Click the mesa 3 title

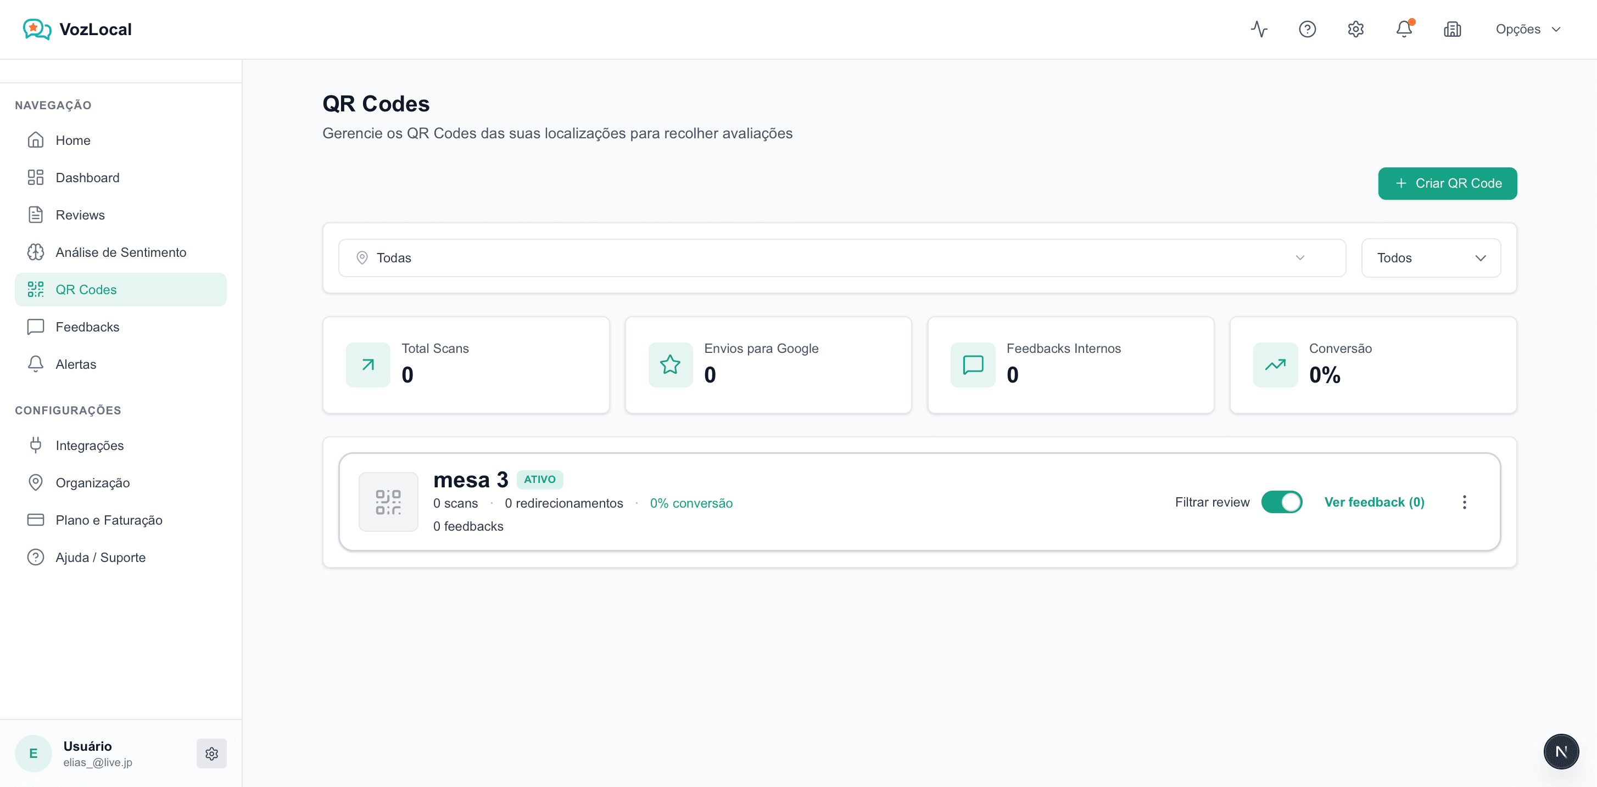[x=471, y=480]
